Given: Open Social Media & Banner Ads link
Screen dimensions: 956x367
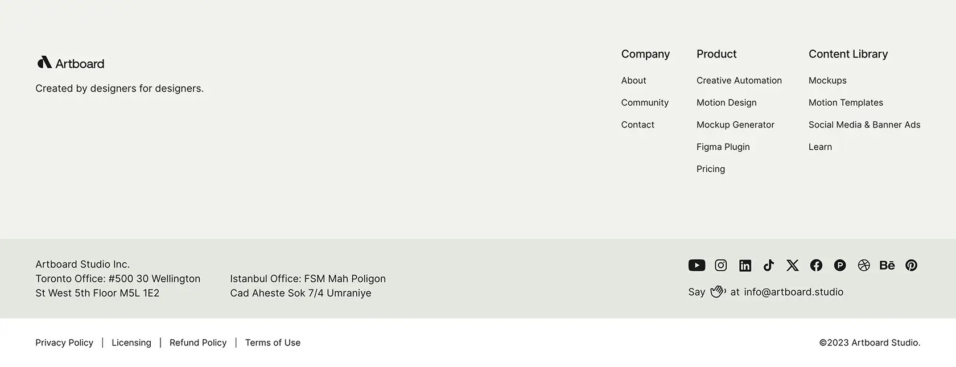Looking at the screenshot, I should tap(864, 125).
